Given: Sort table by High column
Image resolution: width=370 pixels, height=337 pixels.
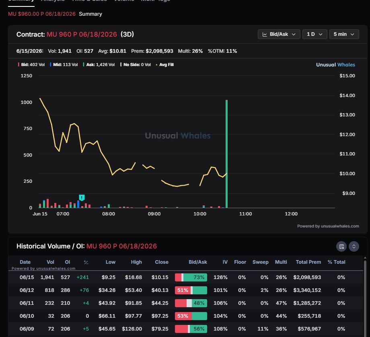Looking at the screenshot, I should click(136, 262).
